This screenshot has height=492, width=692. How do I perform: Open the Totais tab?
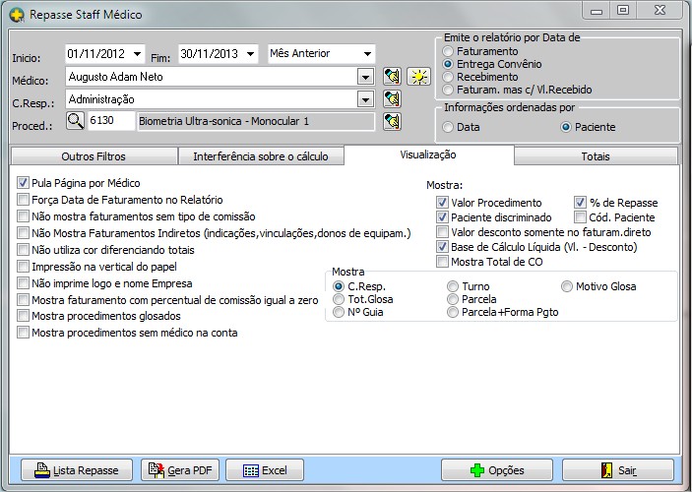point(595,156)
